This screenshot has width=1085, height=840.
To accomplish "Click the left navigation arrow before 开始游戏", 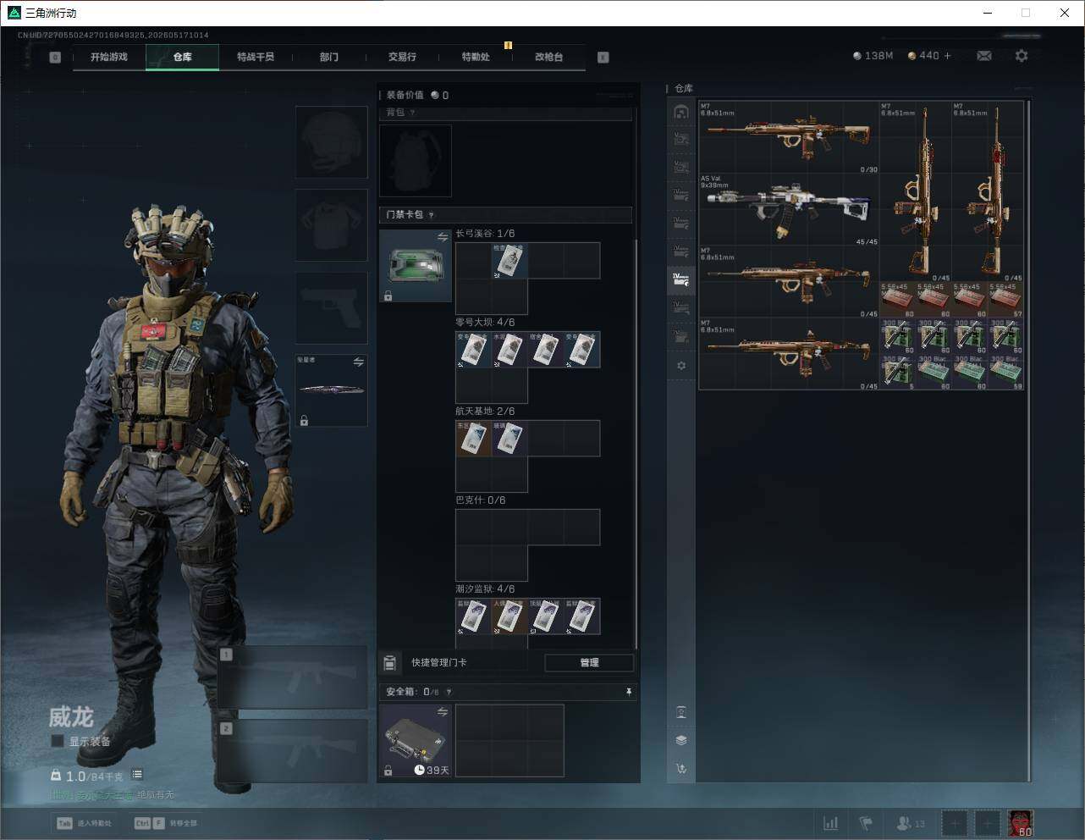I will (x=55, y=58).
